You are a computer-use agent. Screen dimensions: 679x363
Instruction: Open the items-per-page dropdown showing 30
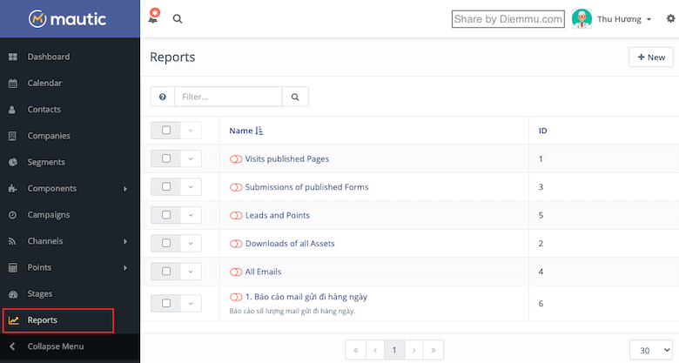(651, 350)
